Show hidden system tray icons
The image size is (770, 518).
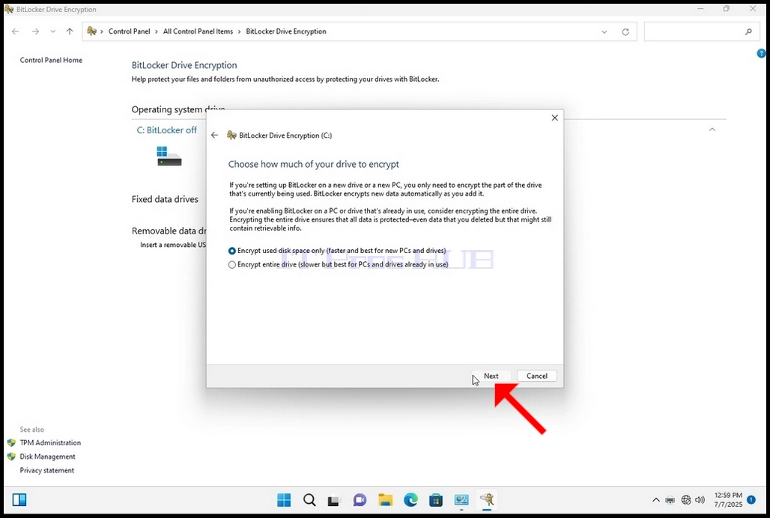pyautogui.click(x=655, y=500)
